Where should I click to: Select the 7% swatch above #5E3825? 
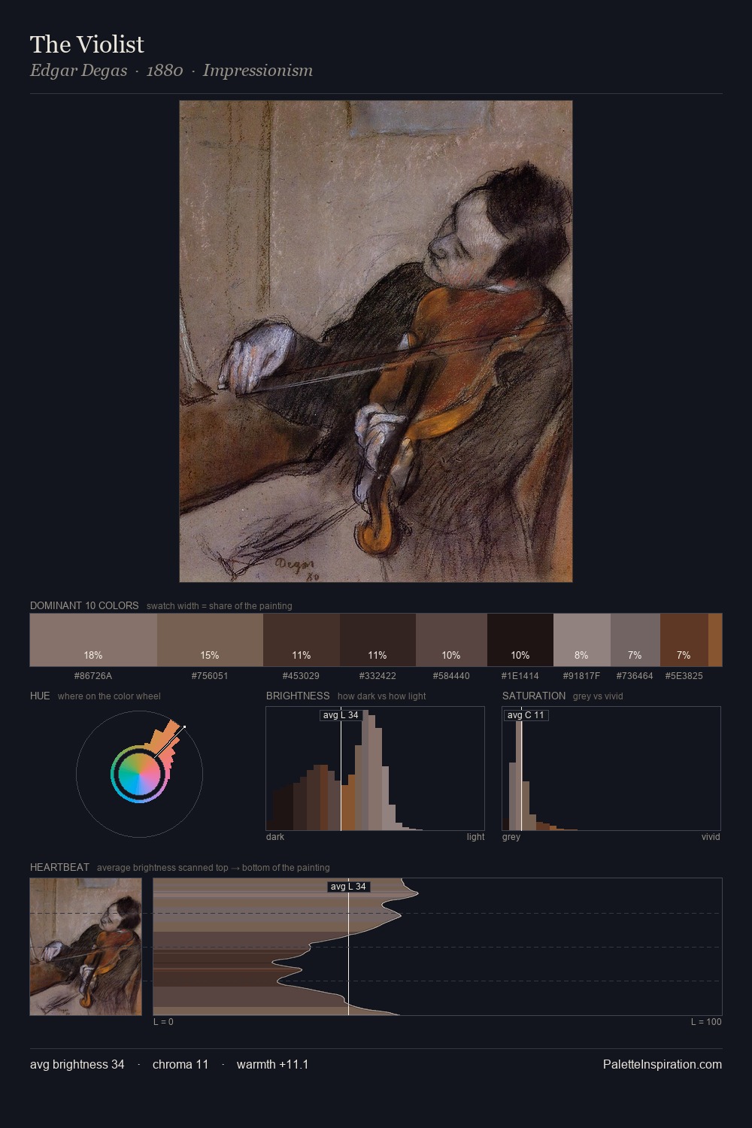click(x=684, y=640)
